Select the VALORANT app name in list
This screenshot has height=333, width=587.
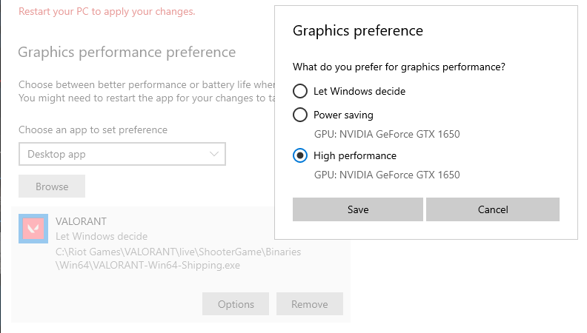82,221
